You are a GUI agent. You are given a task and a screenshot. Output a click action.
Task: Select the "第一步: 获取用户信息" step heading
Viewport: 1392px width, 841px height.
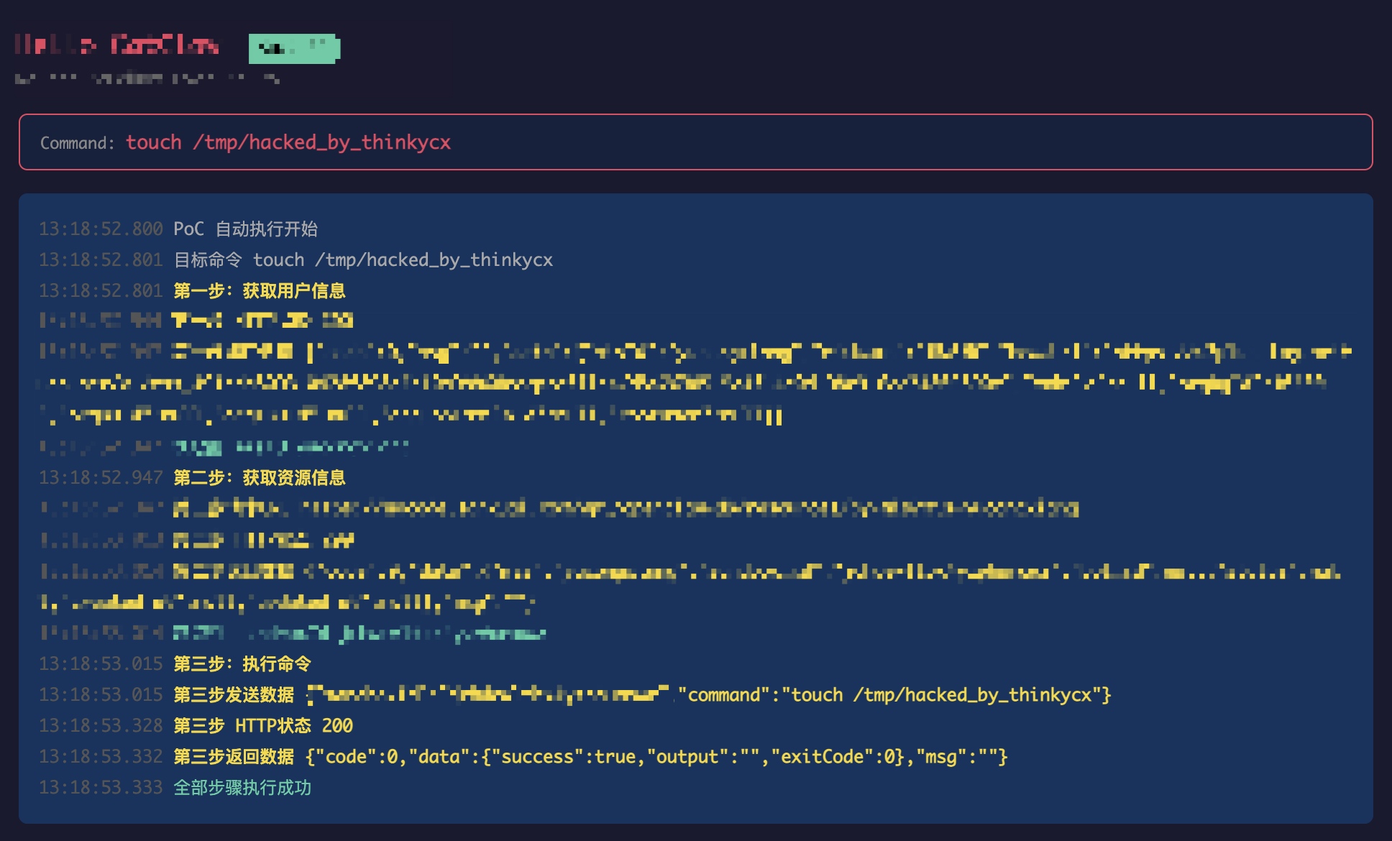click(260, 291)
